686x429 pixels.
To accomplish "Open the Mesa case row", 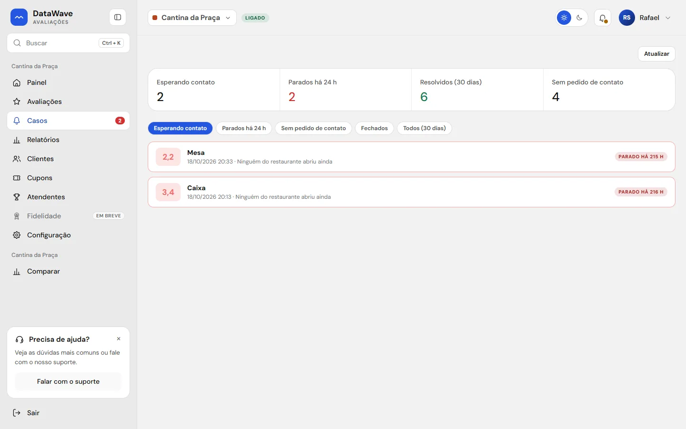I will pyautogui.click(x=412, y=157).
